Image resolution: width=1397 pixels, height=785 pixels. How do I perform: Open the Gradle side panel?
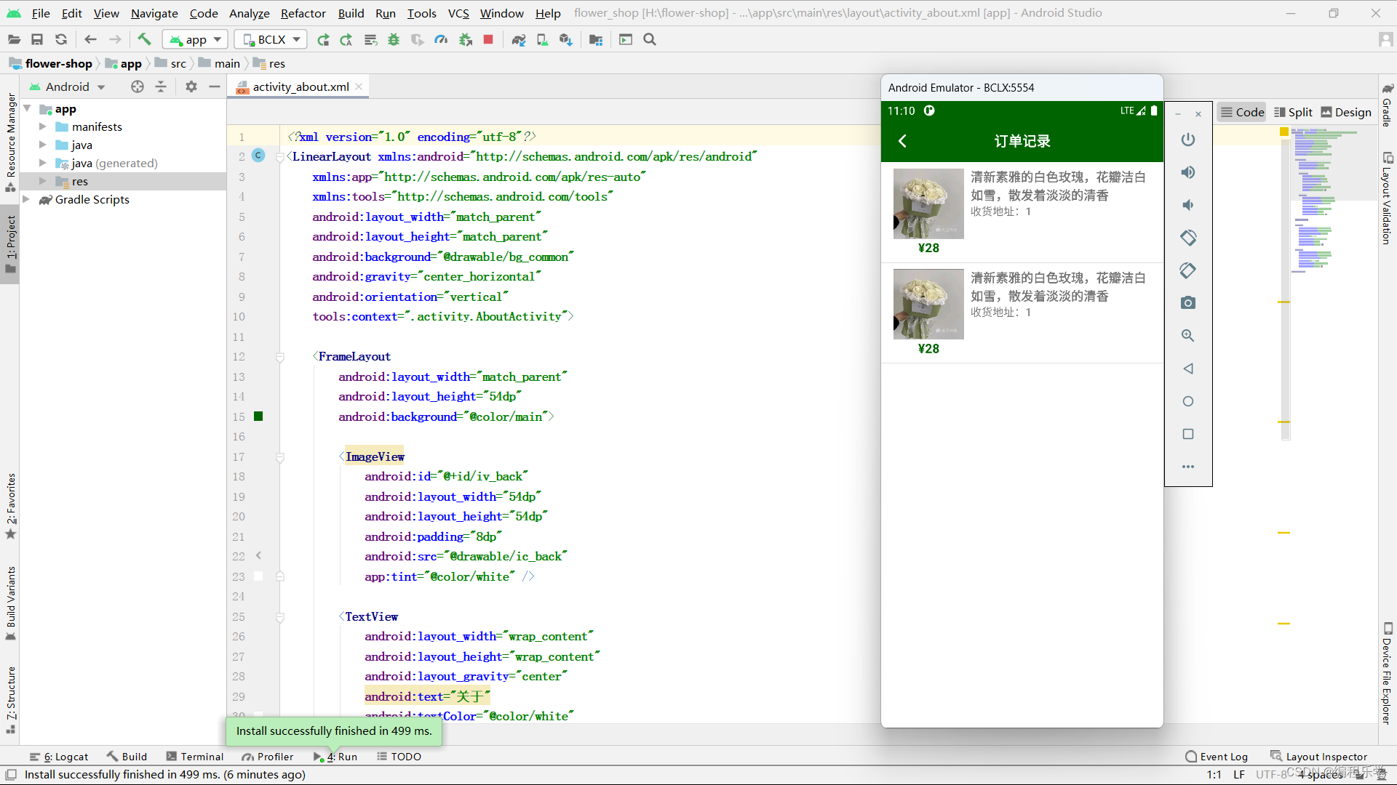pos(1387,106)
